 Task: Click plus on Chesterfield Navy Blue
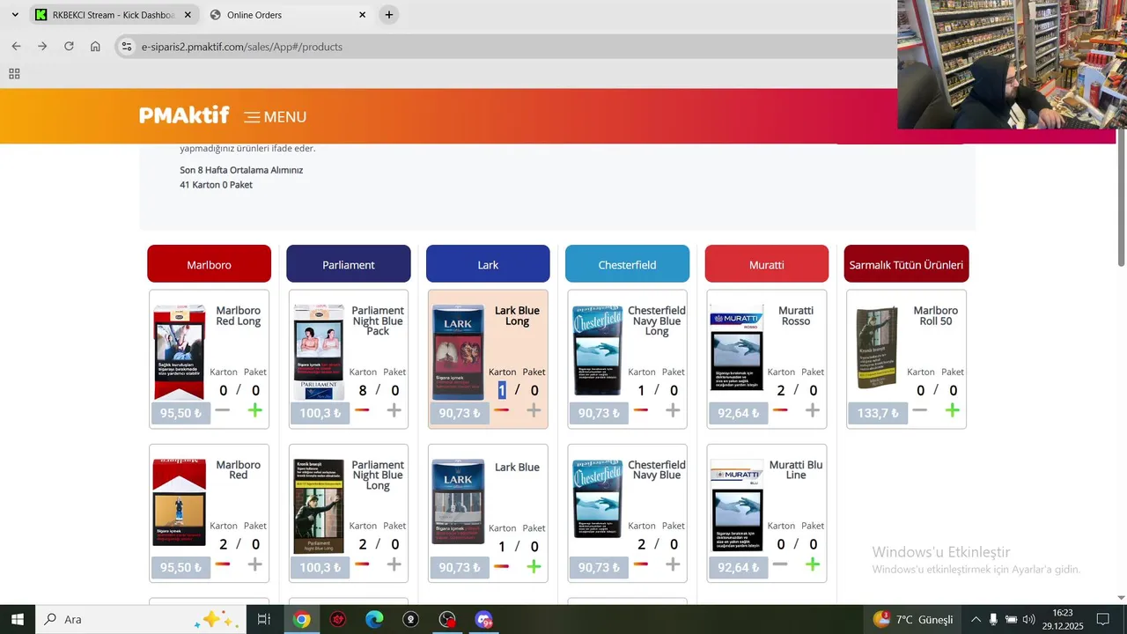(x=673, y=564)
